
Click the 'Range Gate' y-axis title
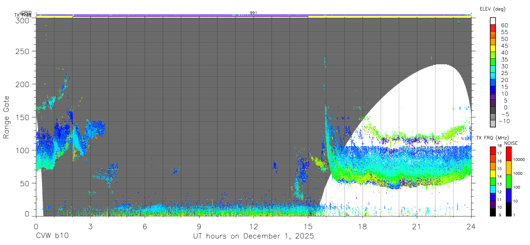(6, 118)
